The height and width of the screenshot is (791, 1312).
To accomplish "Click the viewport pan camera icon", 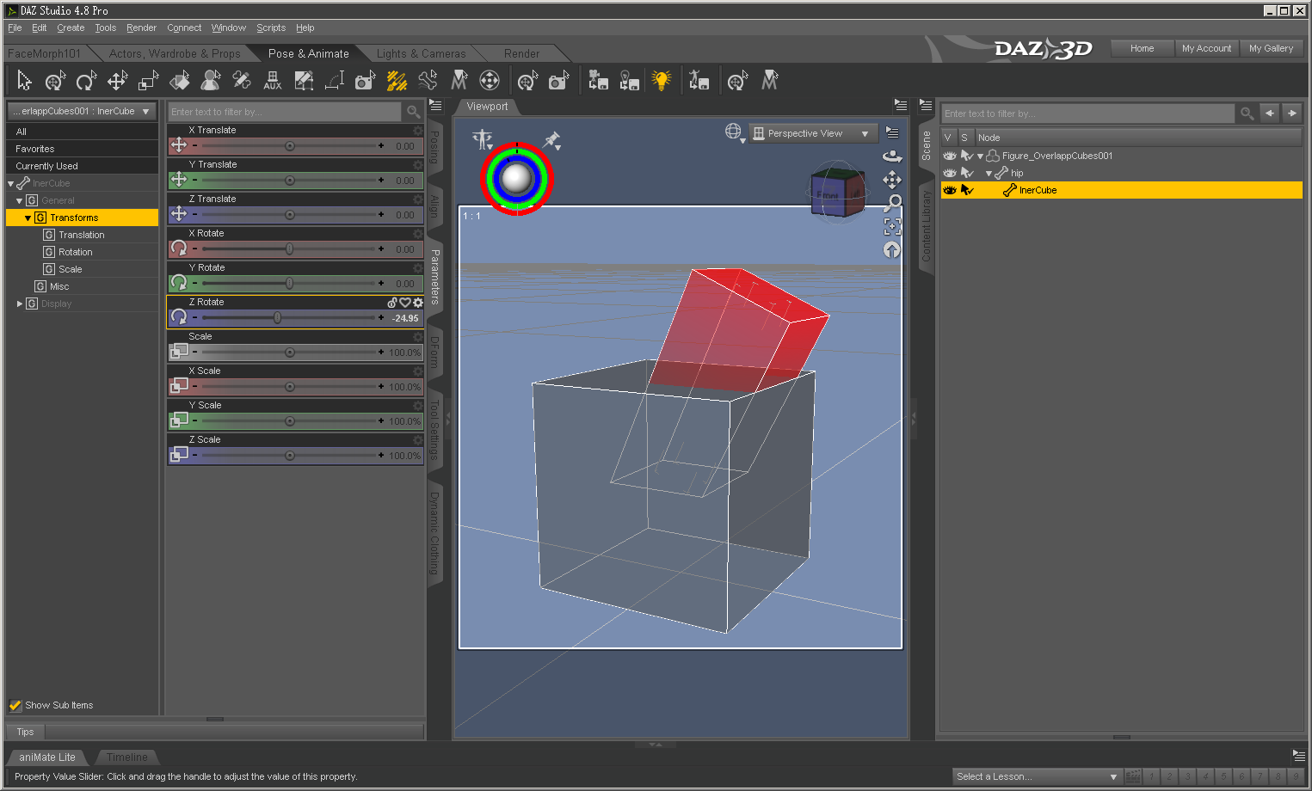I will click(x=892, y=180).
